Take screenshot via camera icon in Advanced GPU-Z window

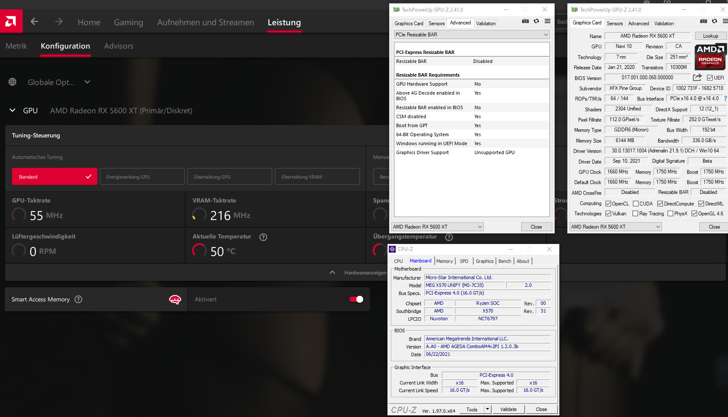click(x=525, y=21)
